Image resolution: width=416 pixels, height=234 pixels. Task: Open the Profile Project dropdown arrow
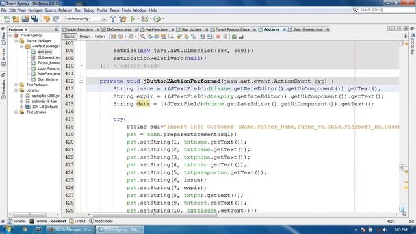[x=163, y=19]
